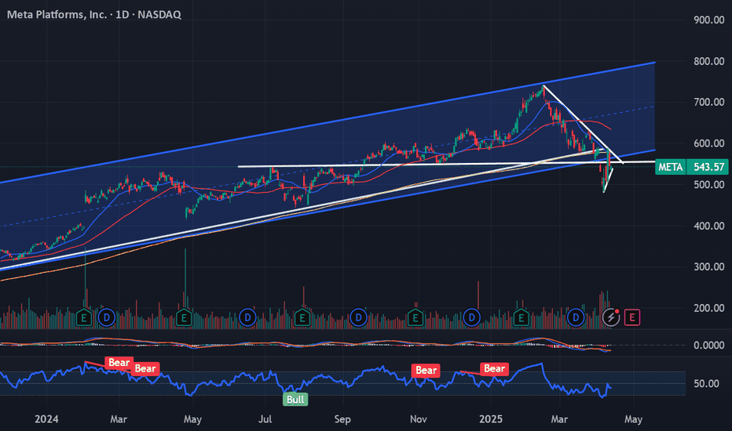Select the dividend D marker after Sep 2024
The image size is (732, 431).
click(358, 318)
